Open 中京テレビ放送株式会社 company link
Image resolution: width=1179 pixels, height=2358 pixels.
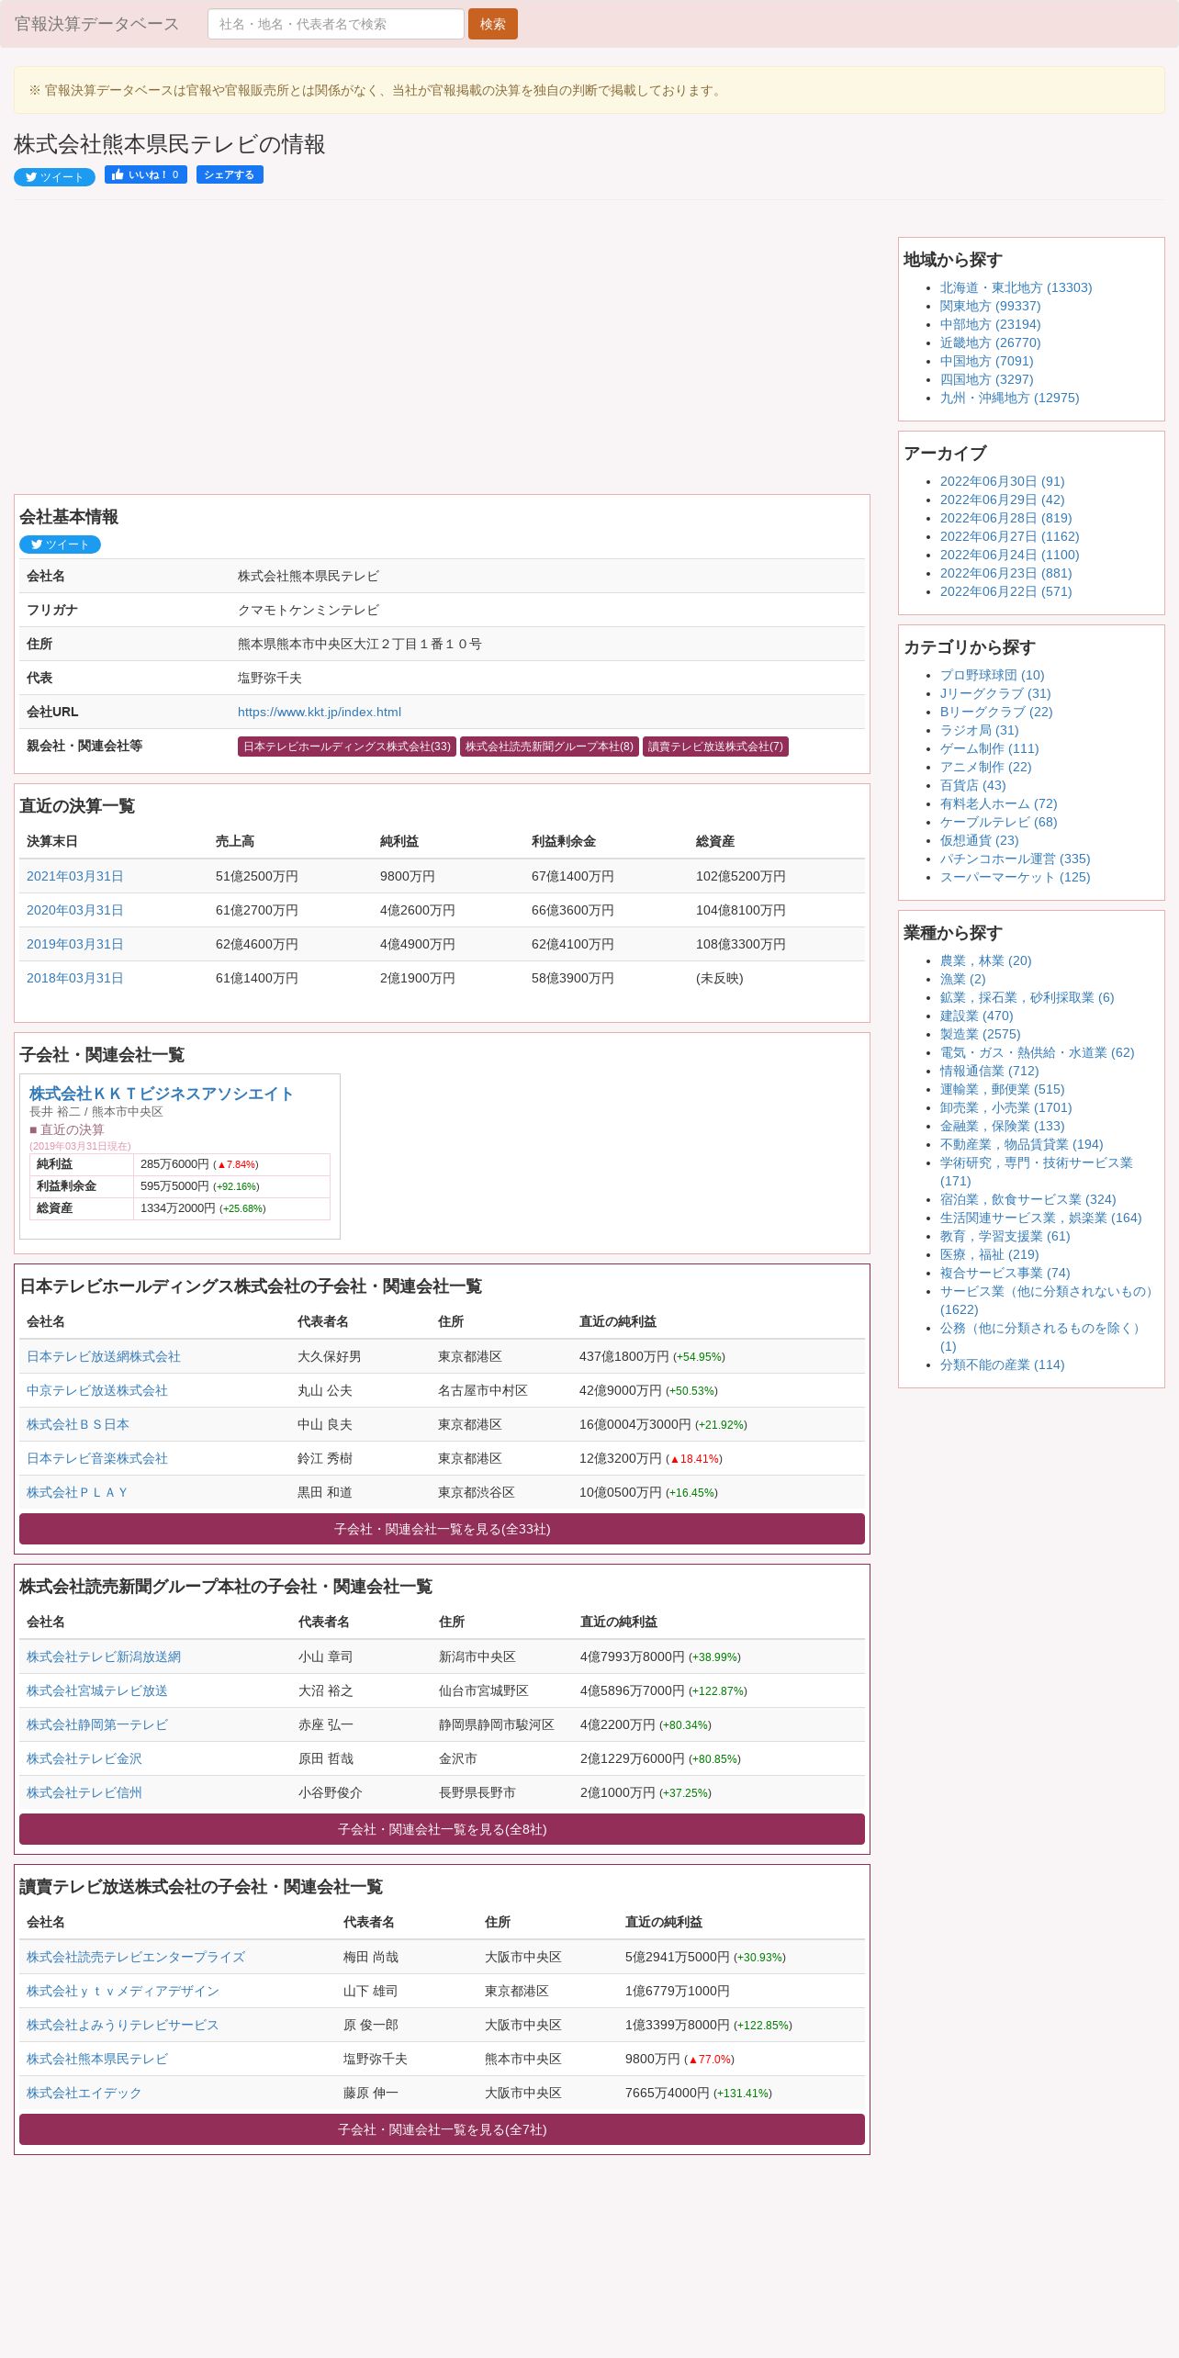point(97,1390)
